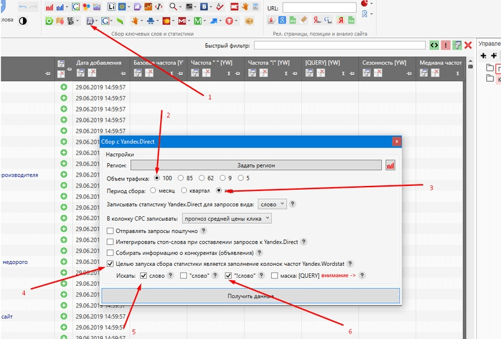Viewport: 501px width, 339px height.
Task: Expand dropdown arrow next to green M icon
Action: 205,21
